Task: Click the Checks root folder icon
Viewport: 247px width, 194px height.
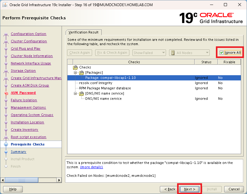Action: (75, 68)
